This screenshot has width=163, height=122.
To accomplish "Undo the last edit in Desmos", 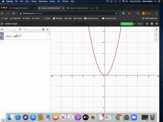I will (x=20, y=29).
